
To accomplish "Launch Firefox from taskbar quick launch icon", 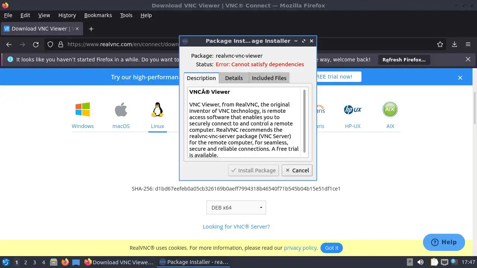I will coord(65,262).
